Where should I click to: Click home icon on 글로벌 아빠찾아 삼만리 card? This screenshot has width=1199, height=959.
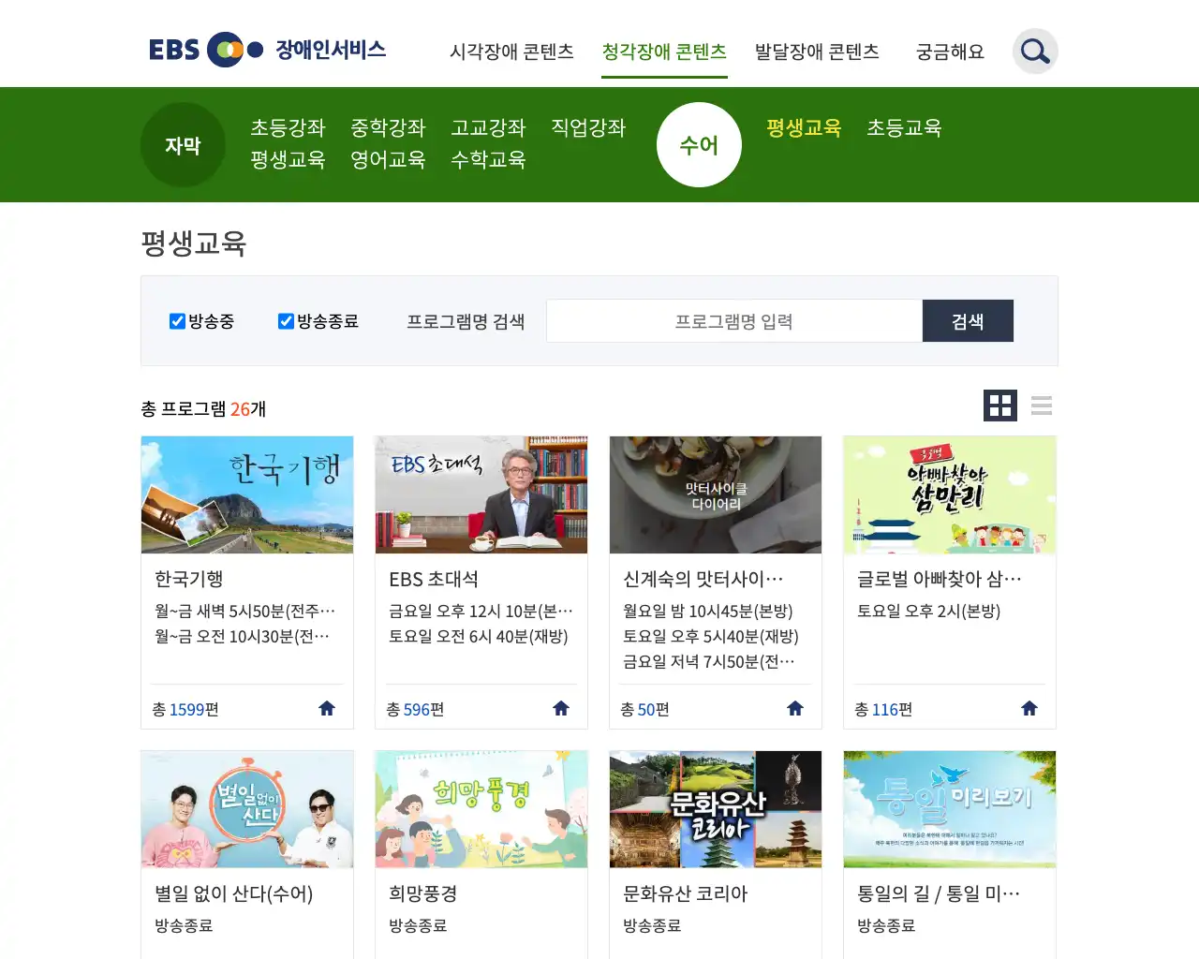pyautogui.click(x=1029, y=708)
